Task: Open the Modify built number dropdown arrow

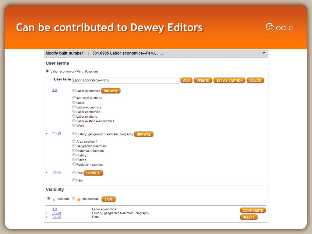Action: click(x=264, y=53)
